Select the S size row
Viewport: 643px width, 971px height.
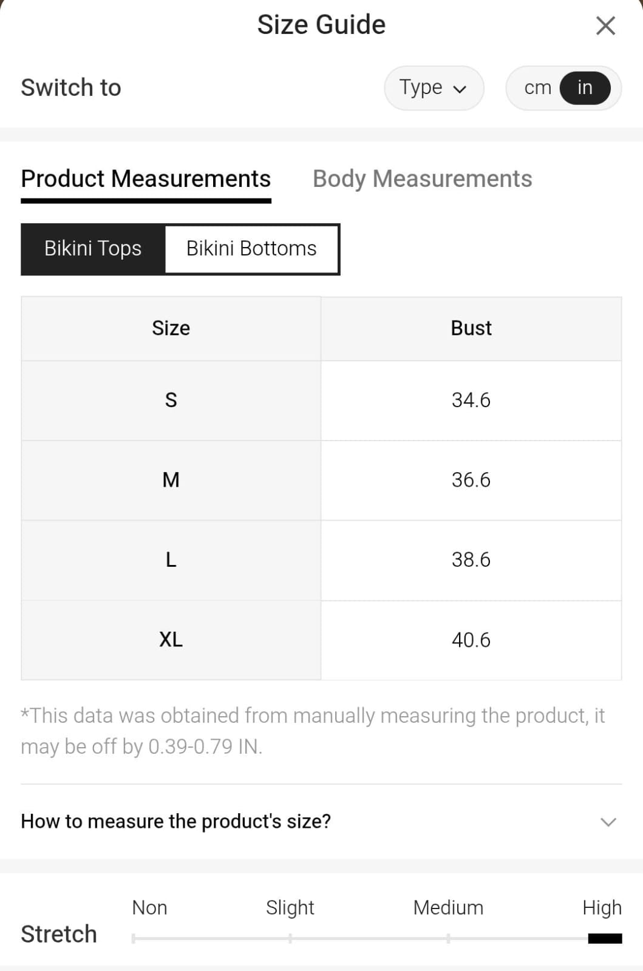point(171,401)
